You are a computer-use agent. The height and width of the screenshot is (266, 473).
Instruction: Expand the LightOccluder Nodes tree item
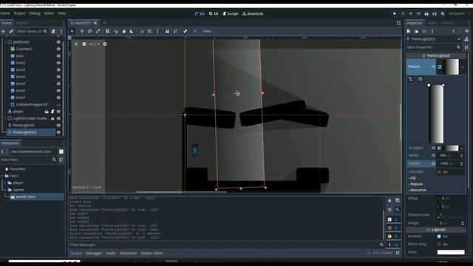tap(5, 118)
